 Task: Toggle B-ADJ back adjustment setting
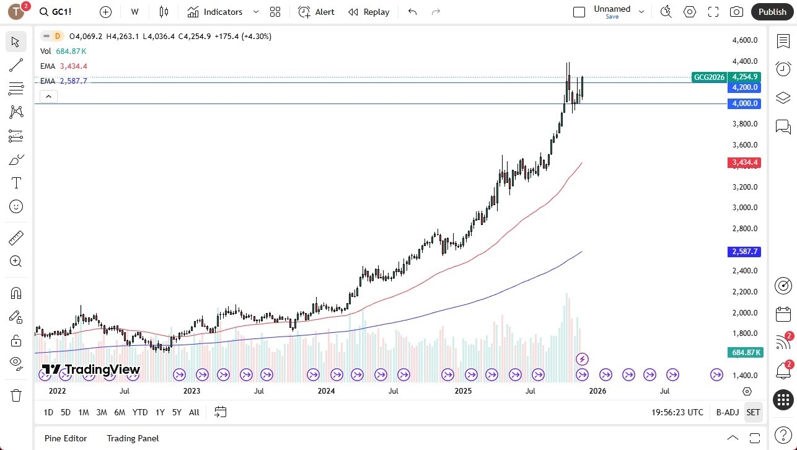pos(727,412)
